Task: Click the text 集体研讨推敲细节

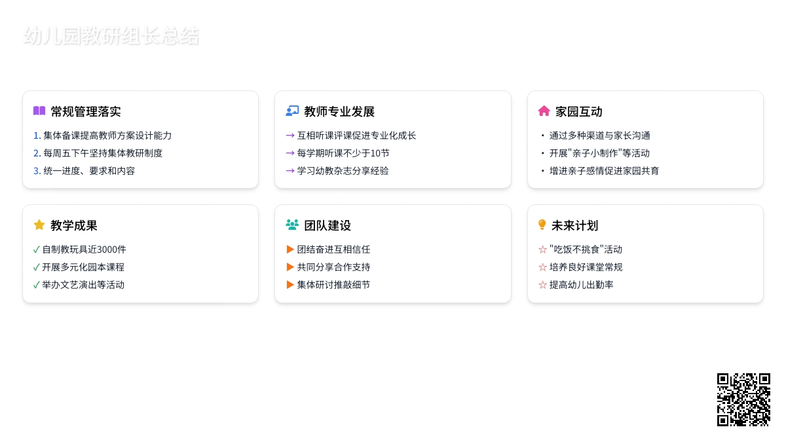Action: 334,285
